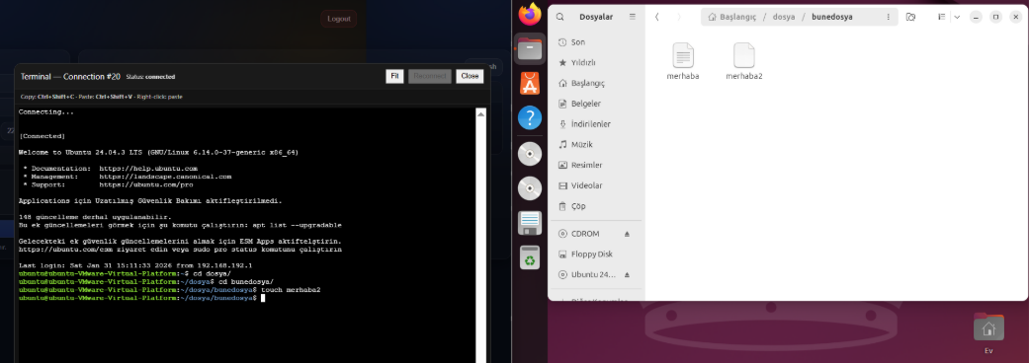This screenshot has width=1029, height=363.
Task: Eject the Ubuntu 24 volume
Action: pos(627,274)
